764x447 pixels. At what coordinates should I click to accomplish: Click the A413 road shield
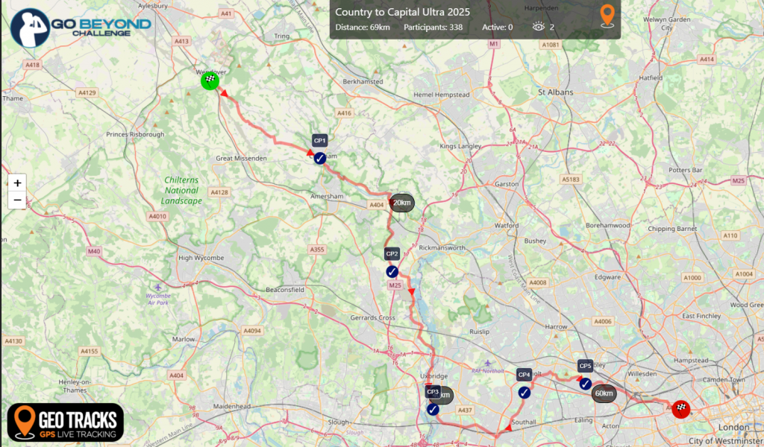[x=181, y=41]
